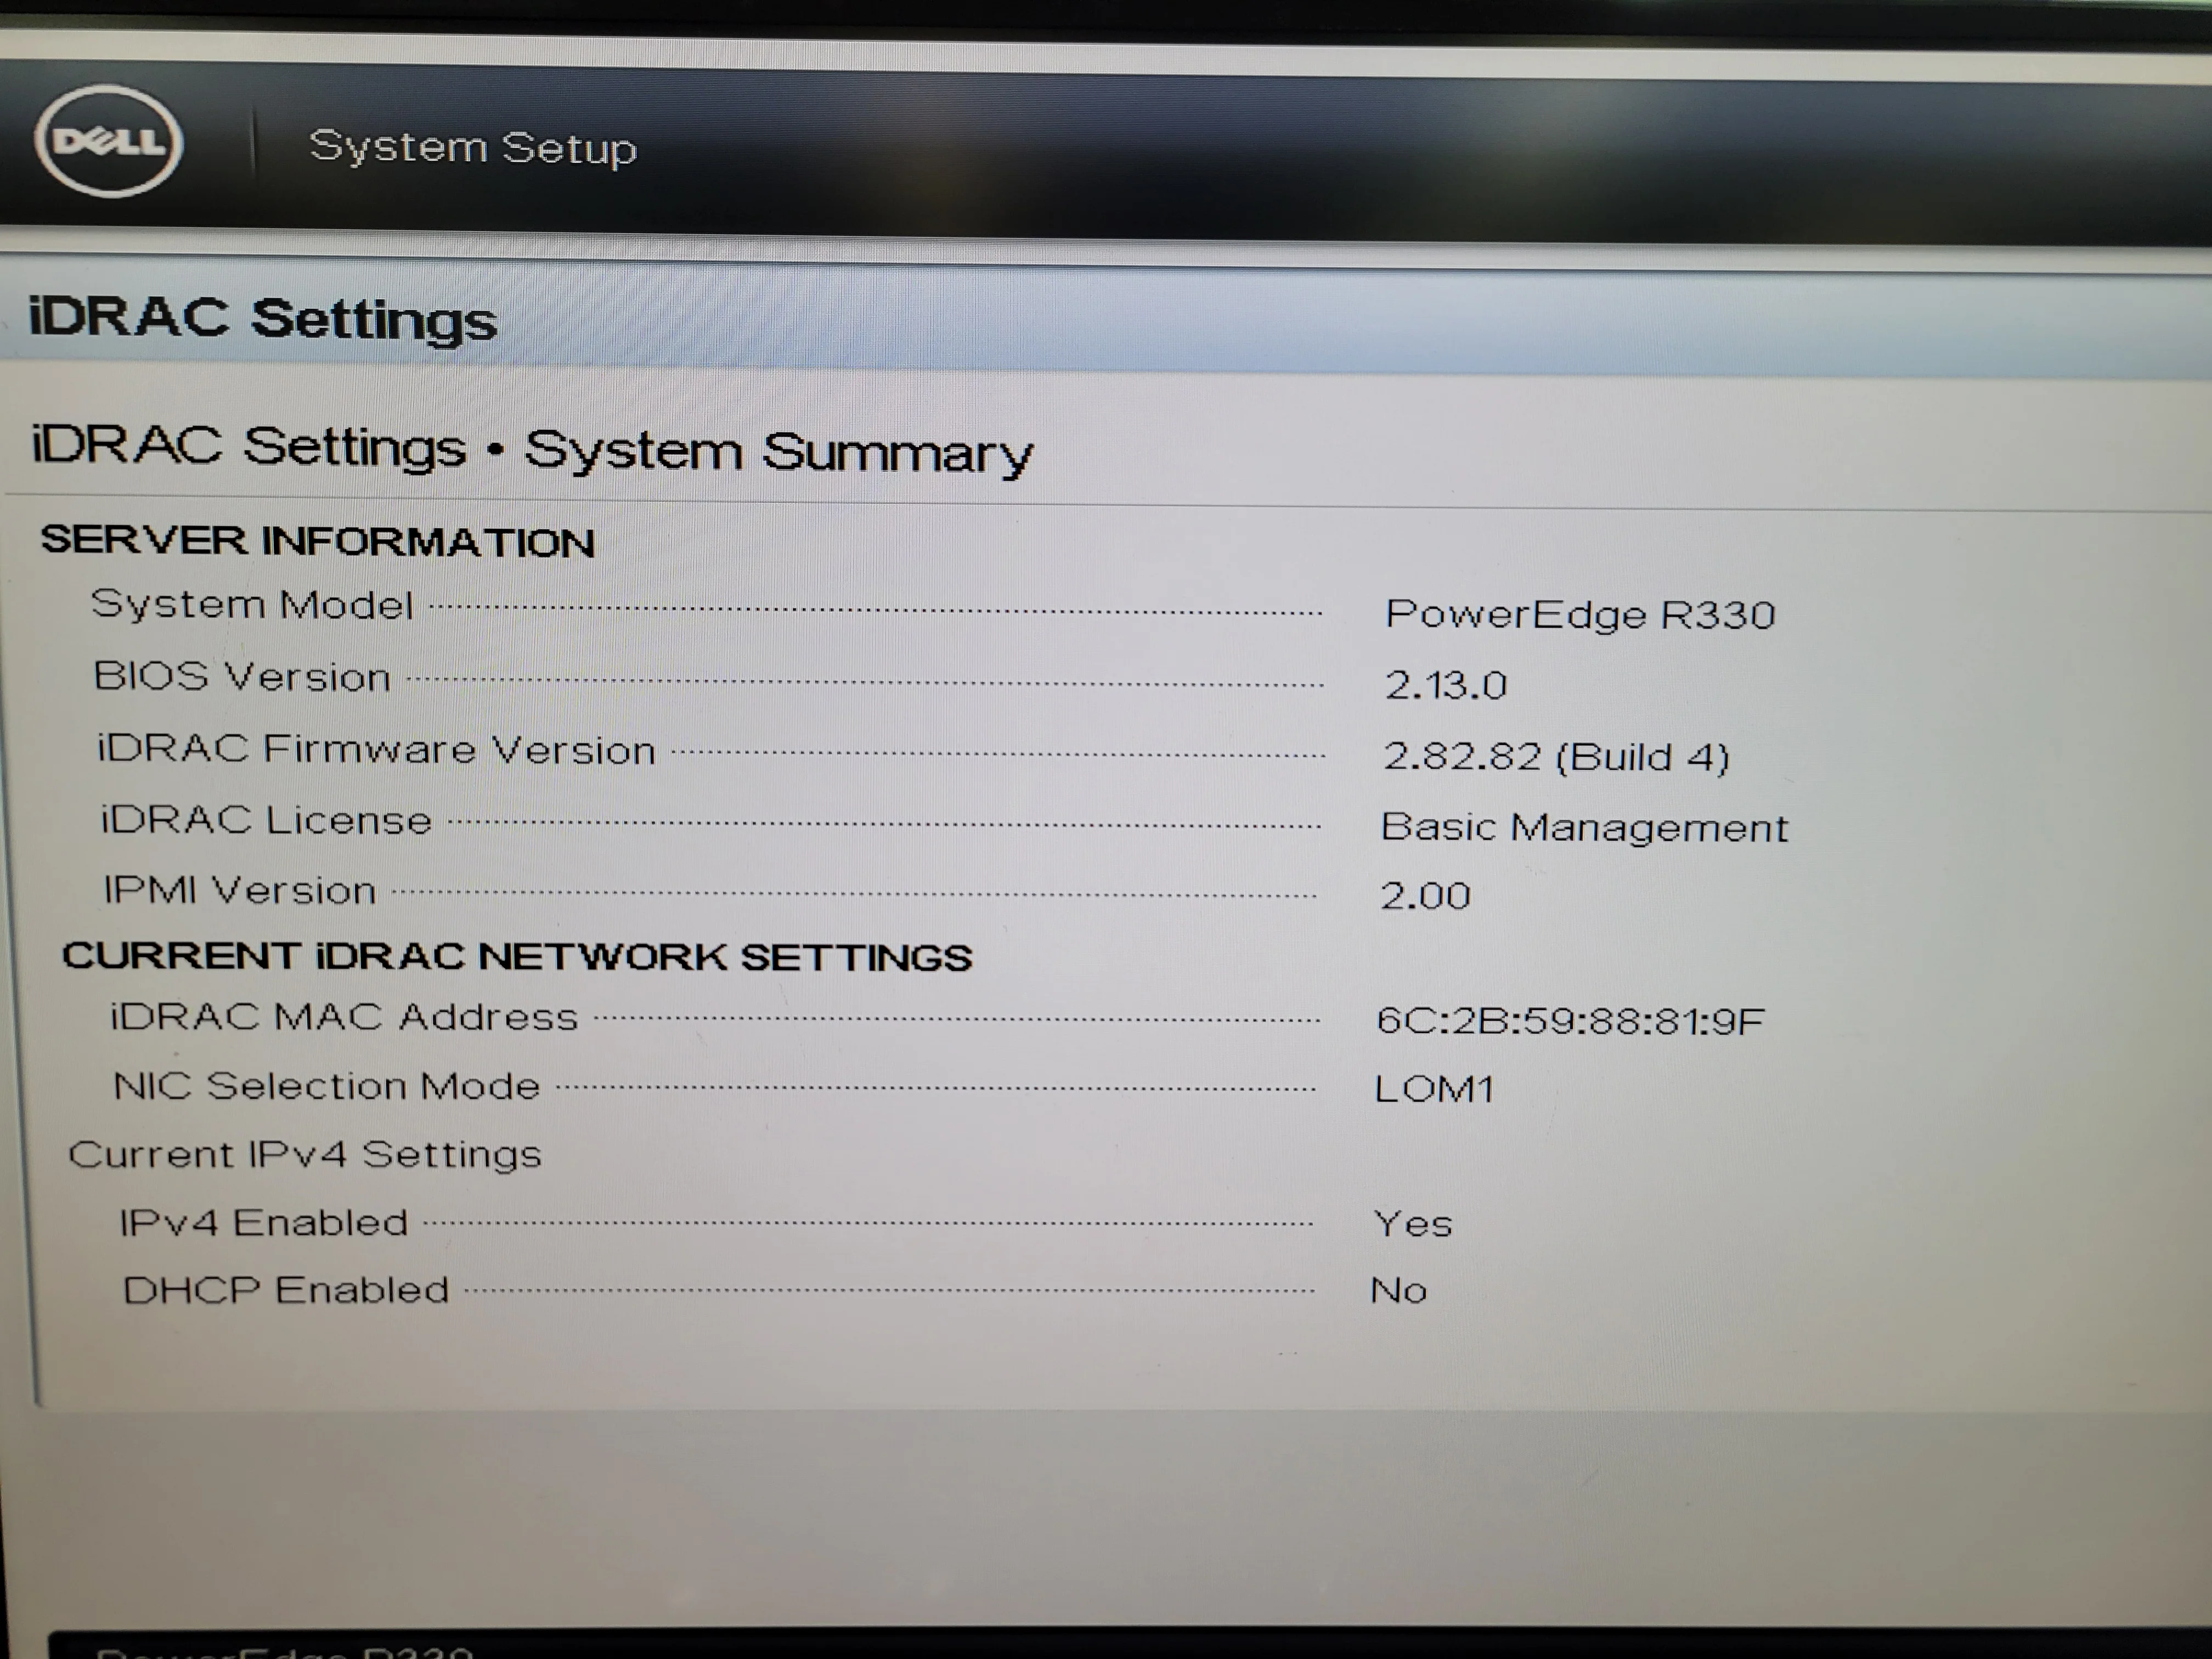Select the iDRAC MAC Address label

[x=344, y=1017]
